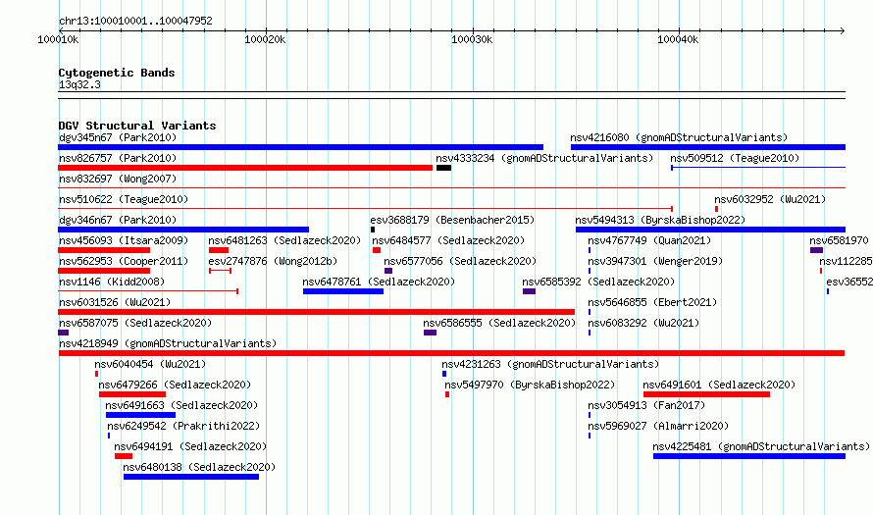Click nsv6032952 (Wu2021) label
Viewport: 873px width, 515px height.
coord(770,199)
